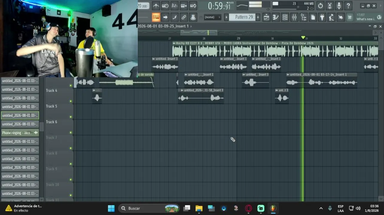Toggle the 3-2-1 recording countdown
This screenshot has width=384, height=215.
174,6
